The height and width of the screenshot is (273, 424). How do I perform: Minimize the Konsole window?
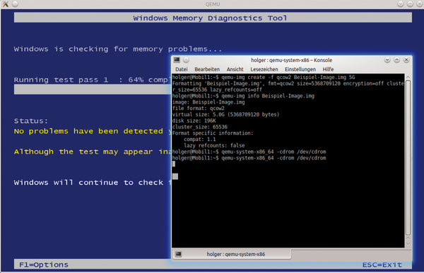click(x=387, y=60)
